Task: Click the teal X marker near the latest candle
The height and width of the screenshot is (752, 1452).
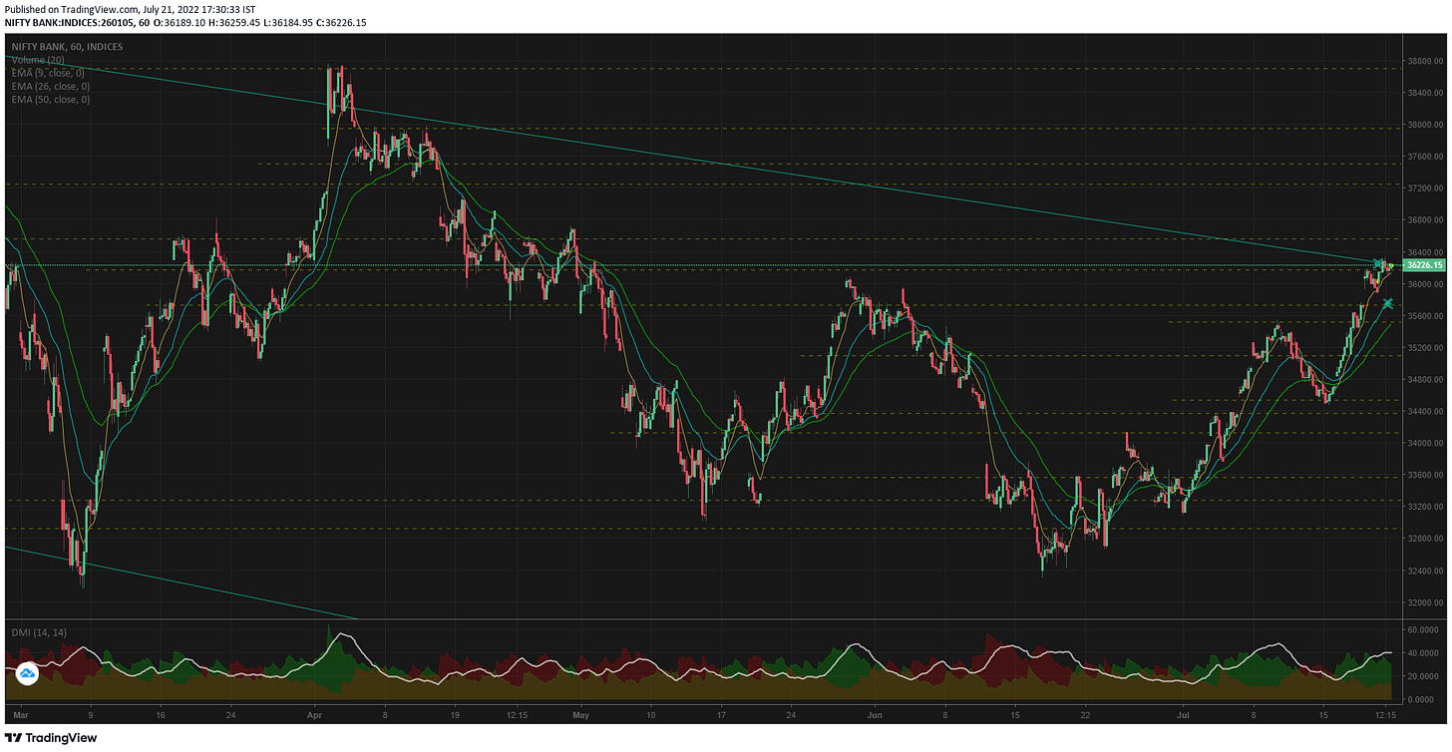Action: pos(1388,304)
